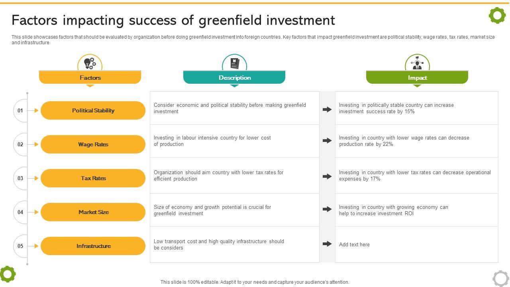The height and width of the screenshot is (287, 510).
Task: Click the 'Add text here' placeholder
Action: coord(354,245)
